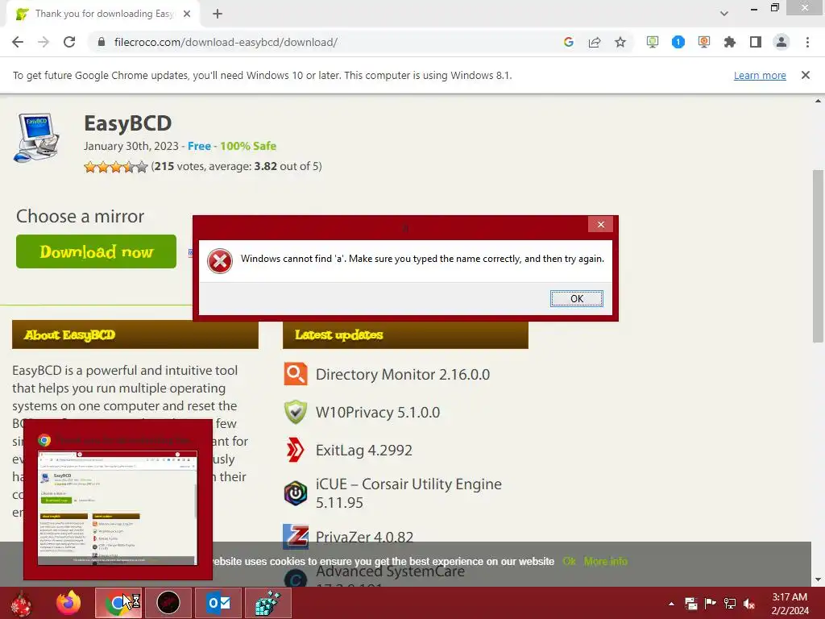Image resolution: width=825 pixels, height=619 pixels.
Task: Open the ExitLag 4.2992 link
Action: tap(364, 450)
